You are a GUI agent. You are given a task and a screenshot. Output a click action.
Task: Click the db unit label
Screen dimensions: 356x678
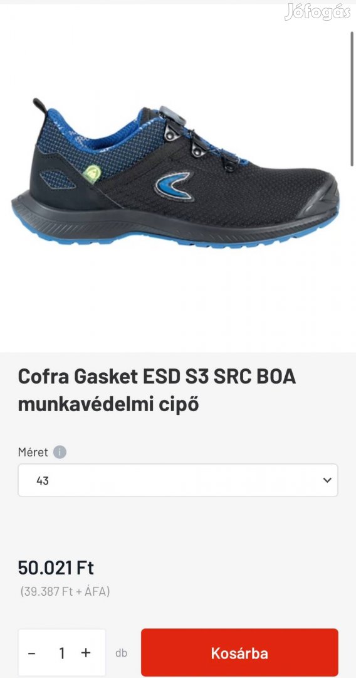pyautogui.click(x=121, y=653)
